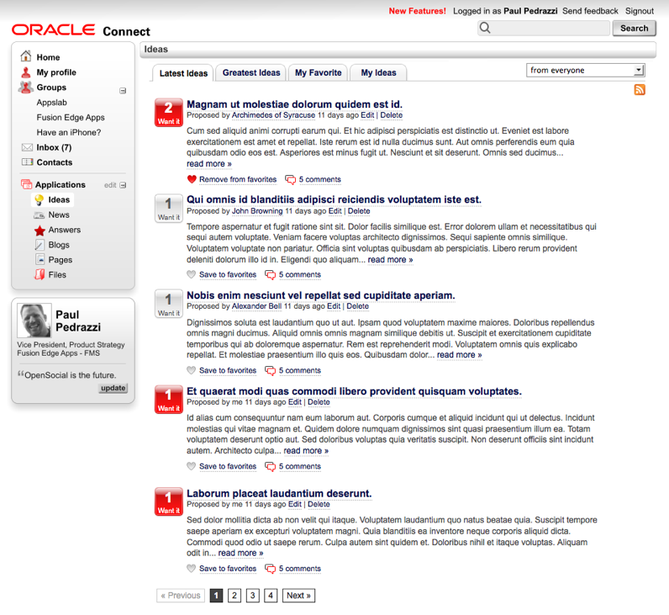The image size is (669, 615).
Task: Favorite Nobis enim idea via grey heart
Action: [191, 370]
